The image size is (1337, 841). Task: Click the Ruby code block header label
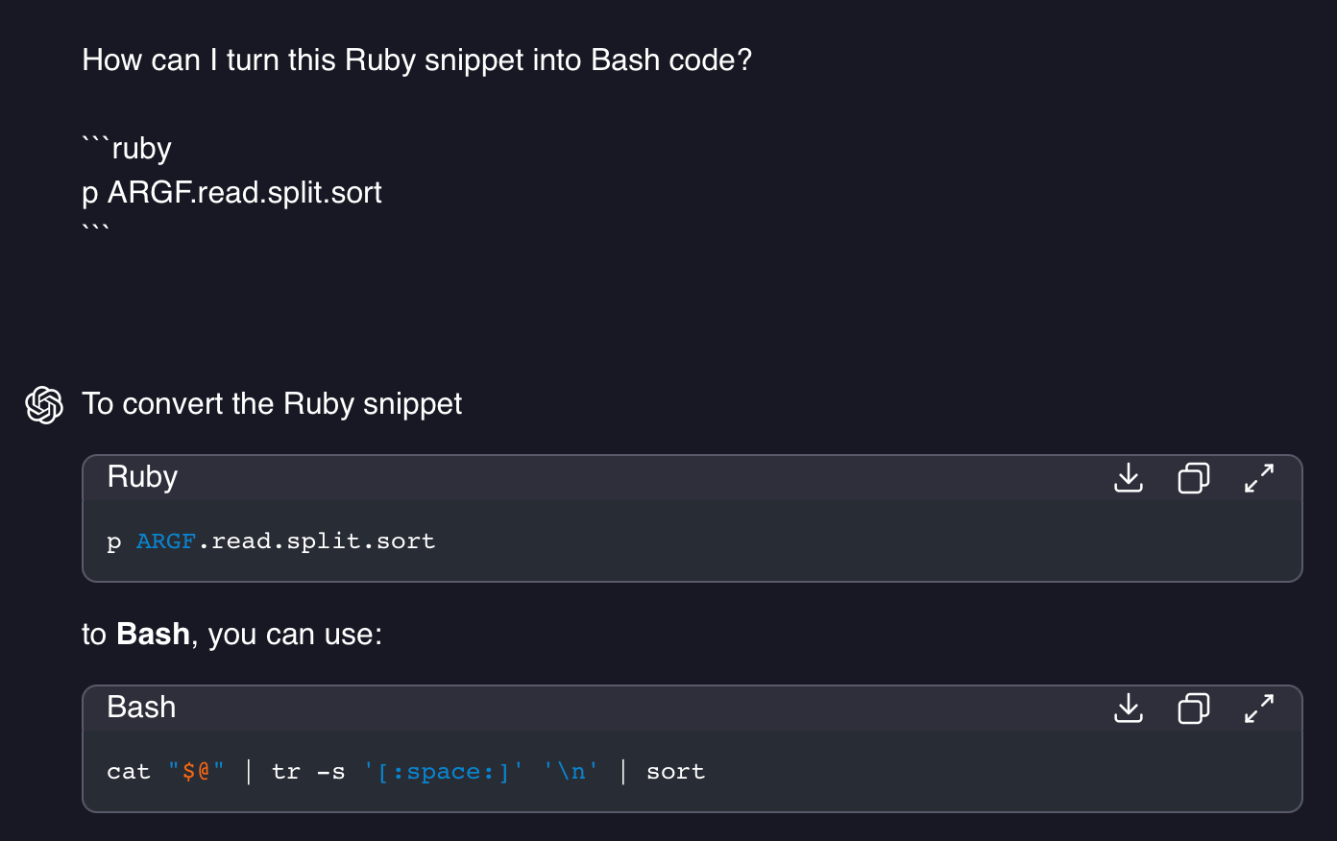pos(142,477)
